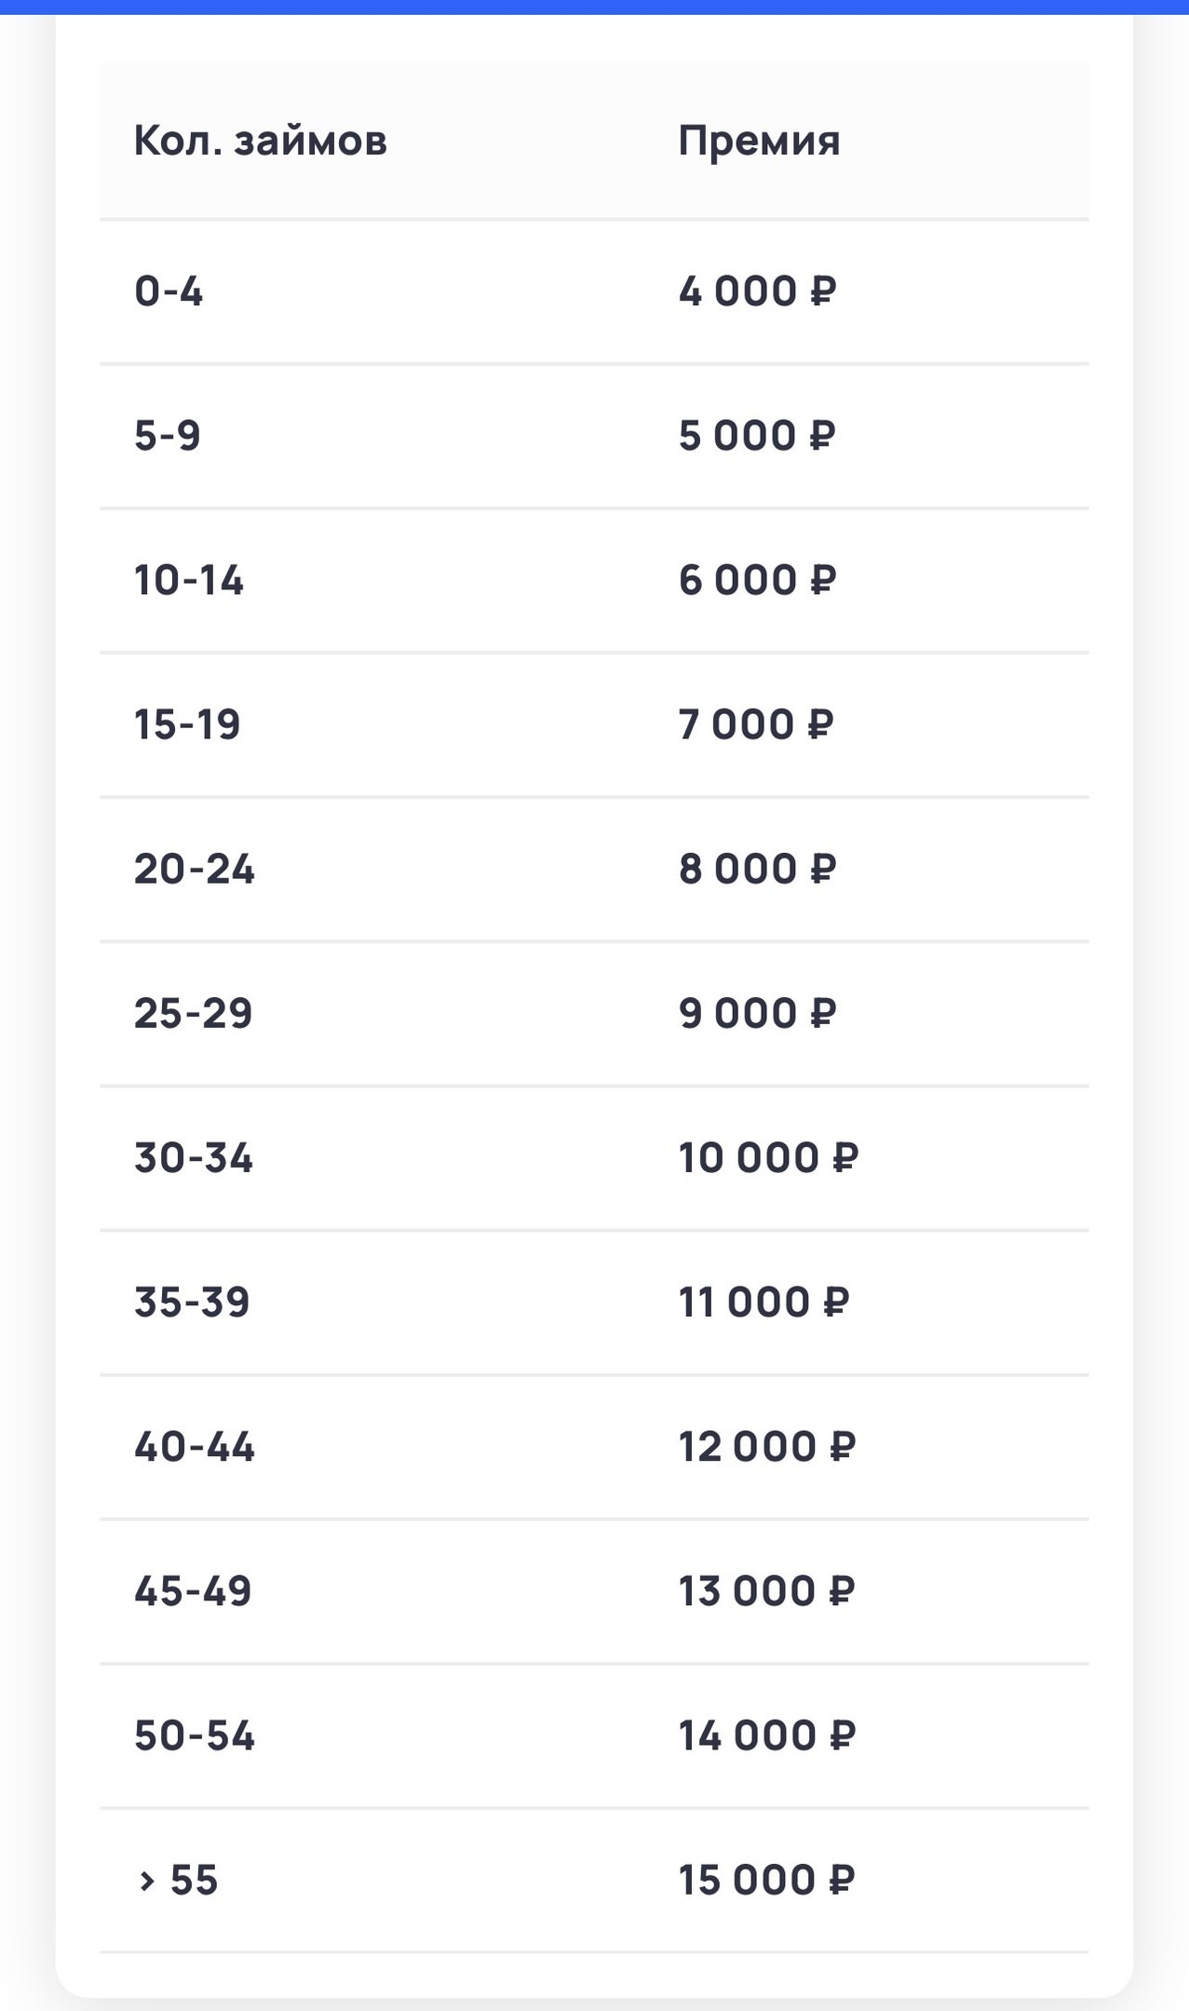Click the 15 000 ₽ bonus value

766,1880
